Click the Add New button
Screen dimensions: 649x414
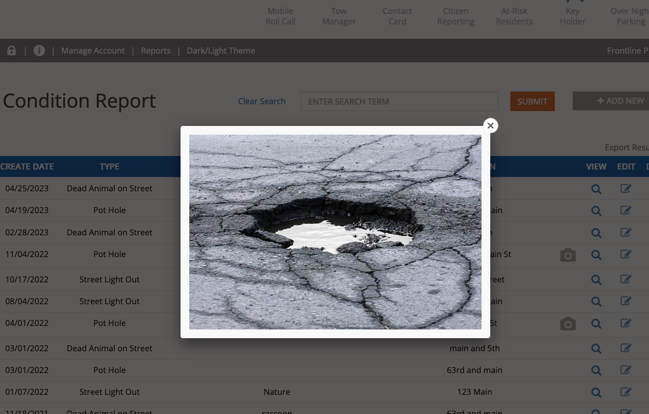(x=620, y=101)
